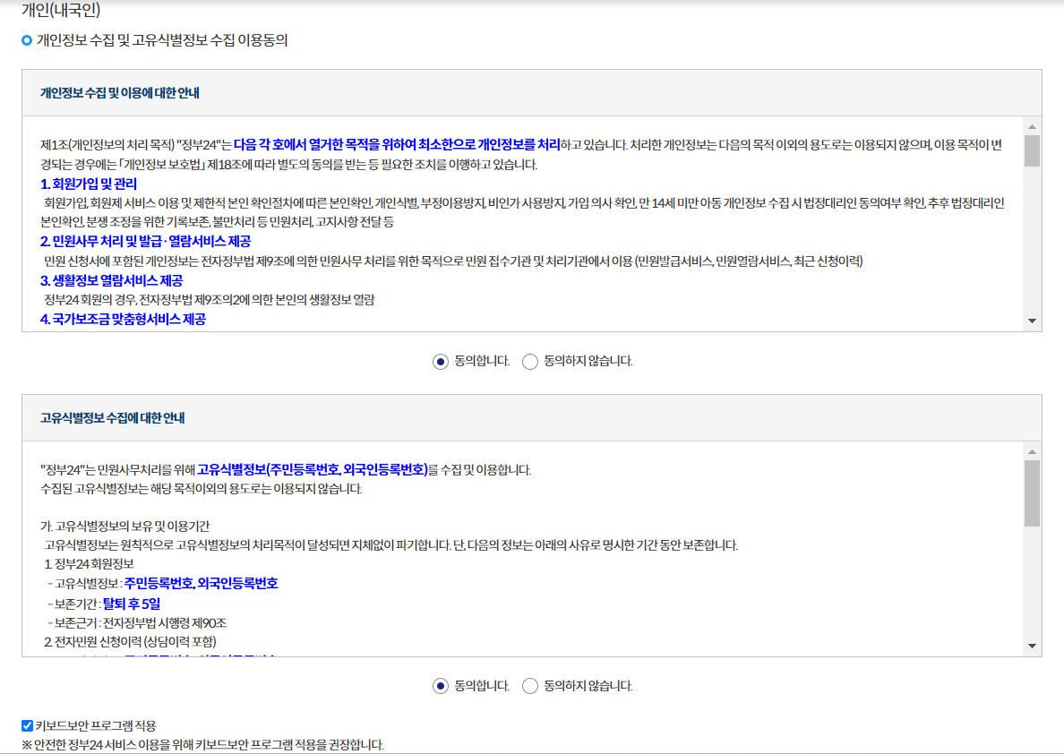Click the '개인(내국인)' page heading
The width and height of the screenshot is (1064, 754).
click(x=61, y=10)
